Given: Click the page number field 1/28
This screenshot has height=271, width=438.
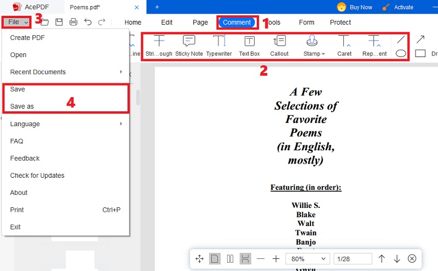Looking at the screenshot, I should pos(353,259).
